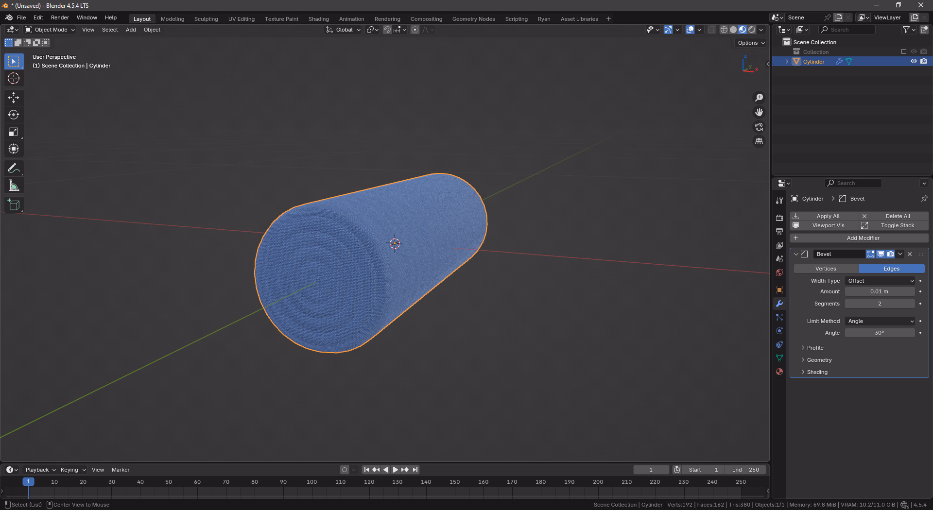This screenshot has height=510, width=933.
Task: Click the Bevel Amount slider field
Action: 880,291
